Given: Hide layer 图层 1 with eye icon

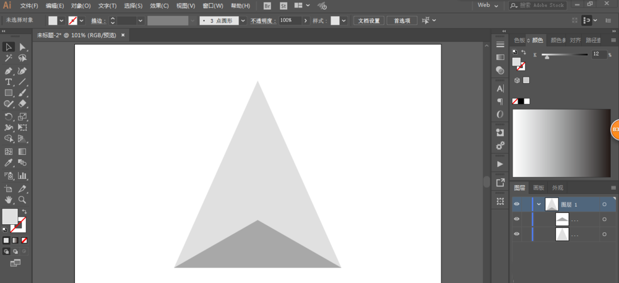Looking at the screenshot, I should [x=516, y=204].
